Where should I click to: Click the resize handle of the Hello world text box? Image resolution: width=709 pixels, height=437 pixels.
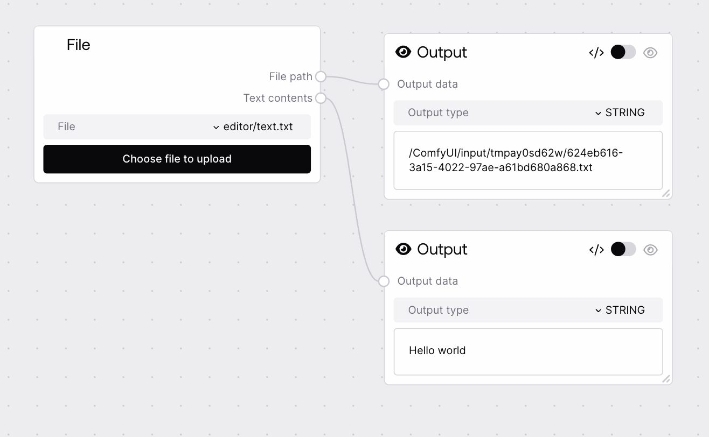pyautogui.click(x=666, y=379)
